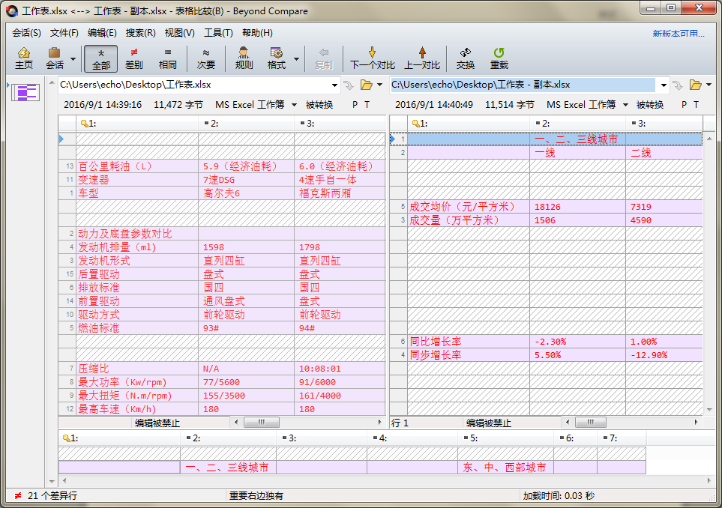Screen dimensions: 722x508
Task: Open the right file path dropdown
Action: [664, 85]
